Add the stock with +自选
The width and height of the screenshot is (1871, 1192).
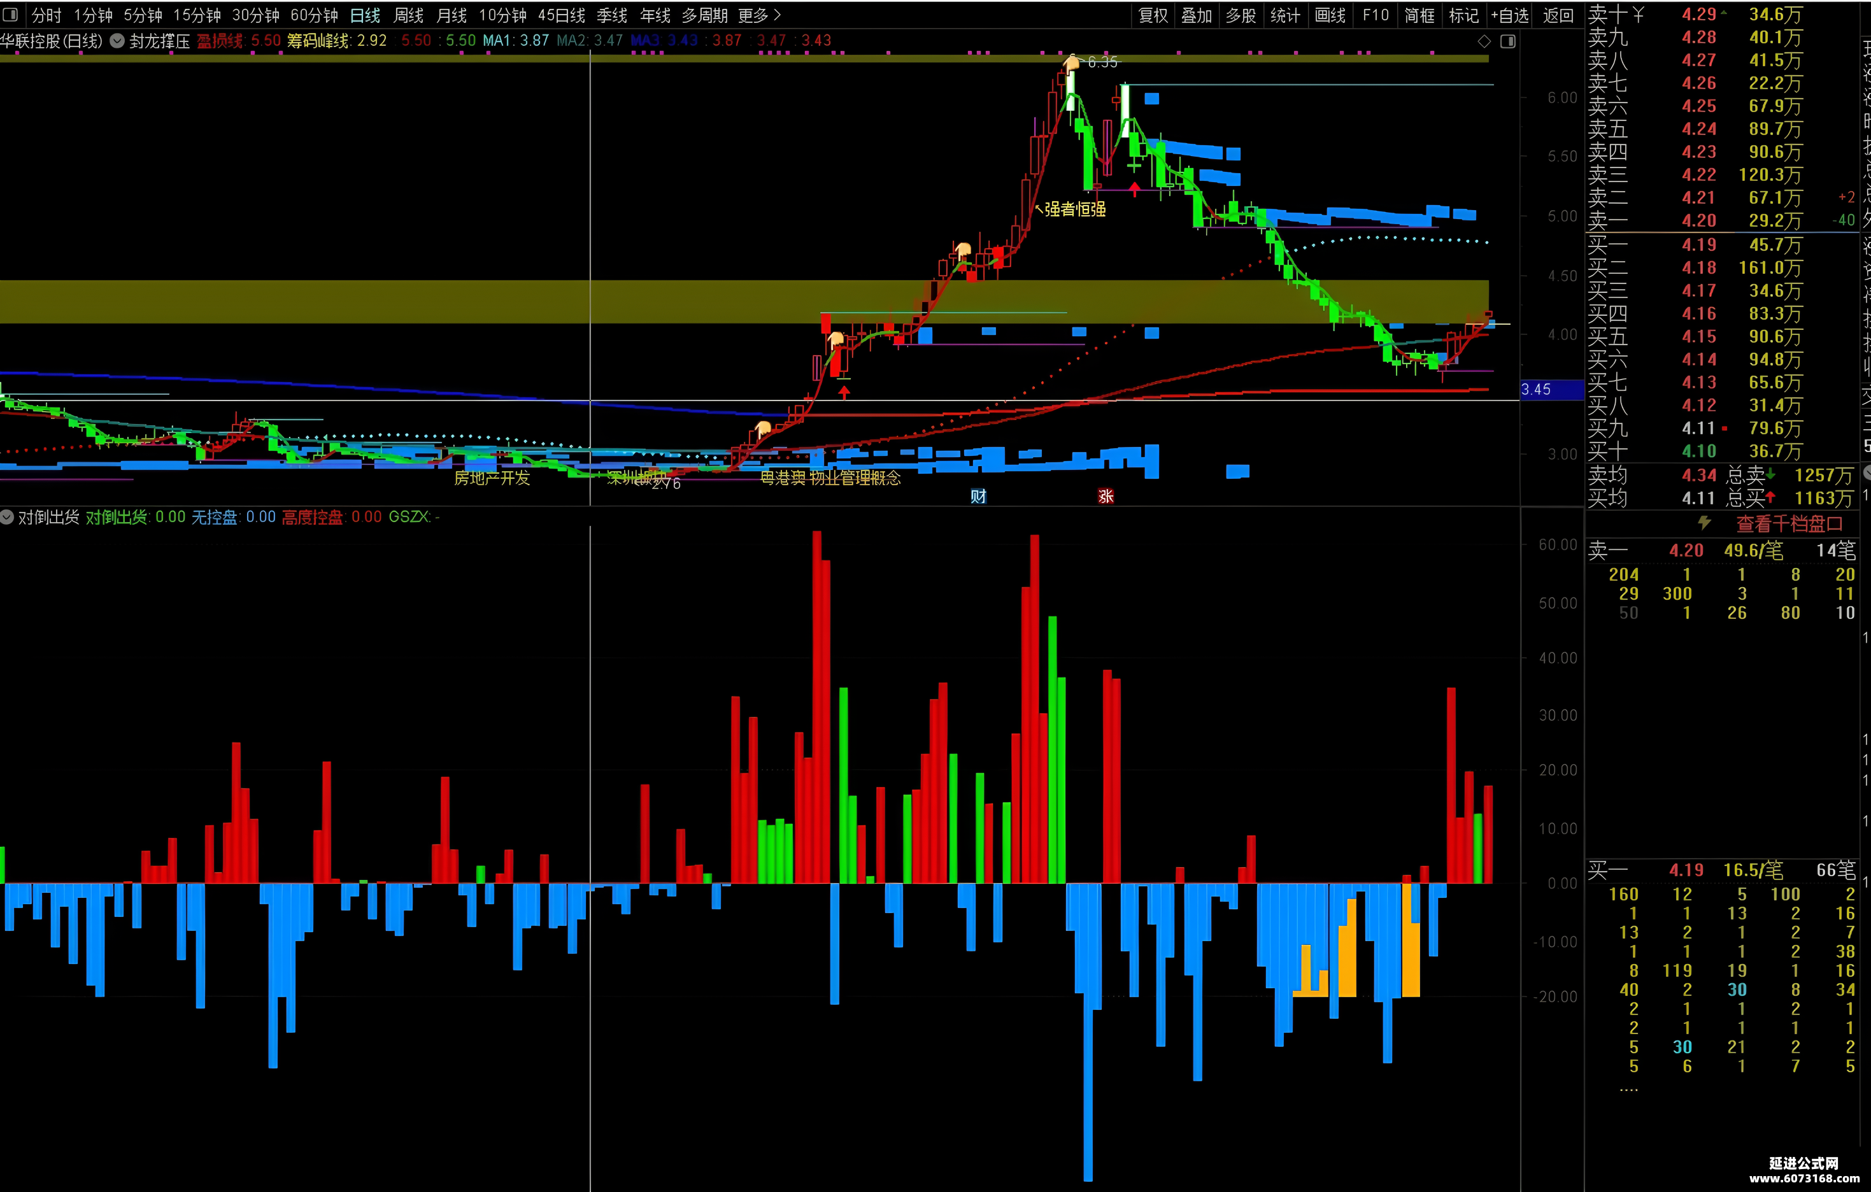point(1510,15)
